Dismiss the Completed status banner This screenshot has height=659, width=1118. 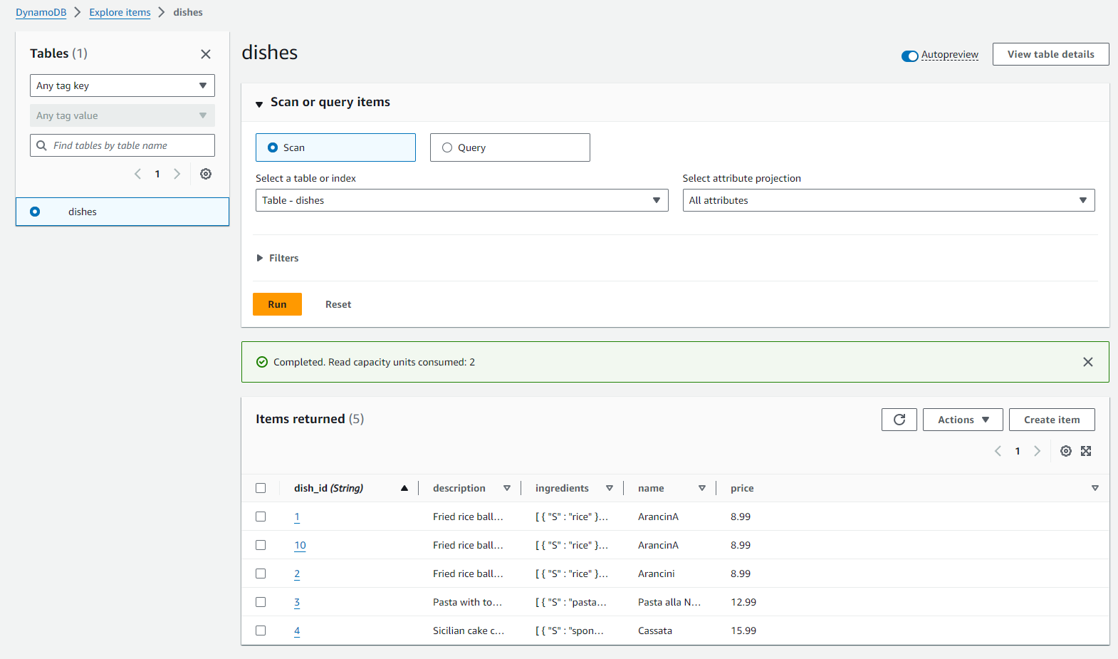click(x=1088, y=362)
